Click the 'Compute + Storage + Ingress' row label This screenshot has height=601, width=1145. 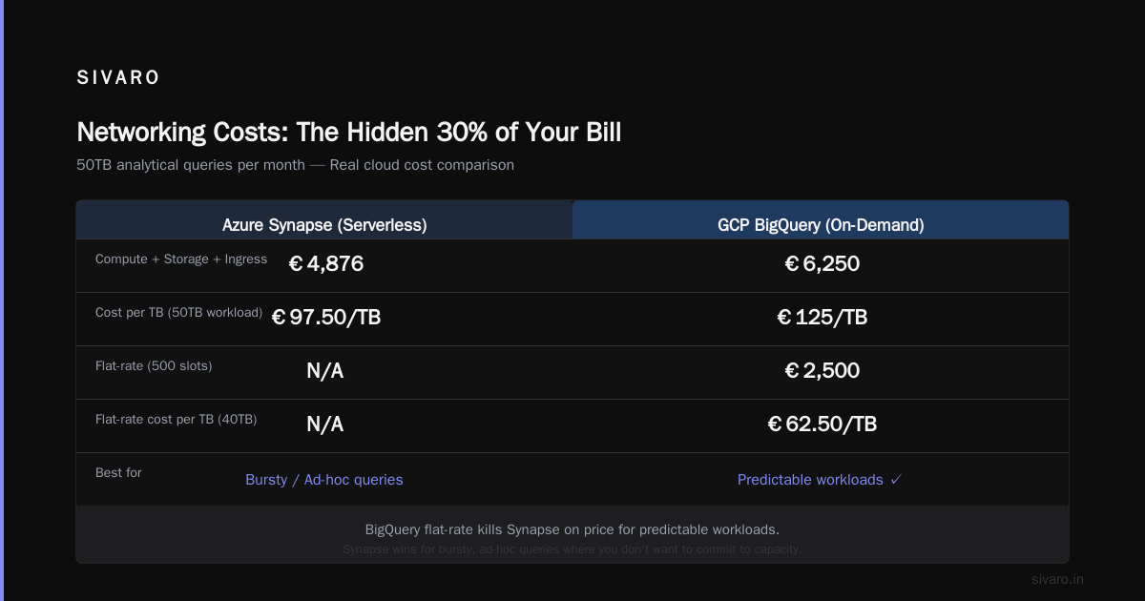coord(181,259)
